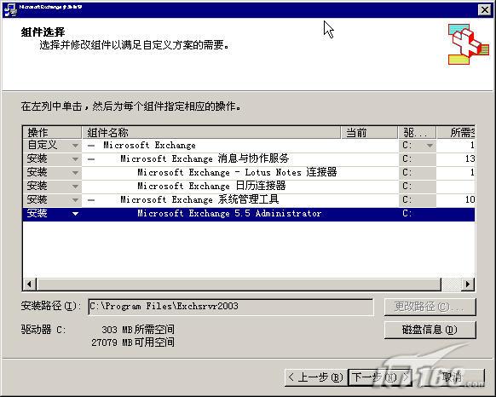Click the 操作 column header
Image resolution: width=496 pixels, height=397 pixels.
coord(53,133)
